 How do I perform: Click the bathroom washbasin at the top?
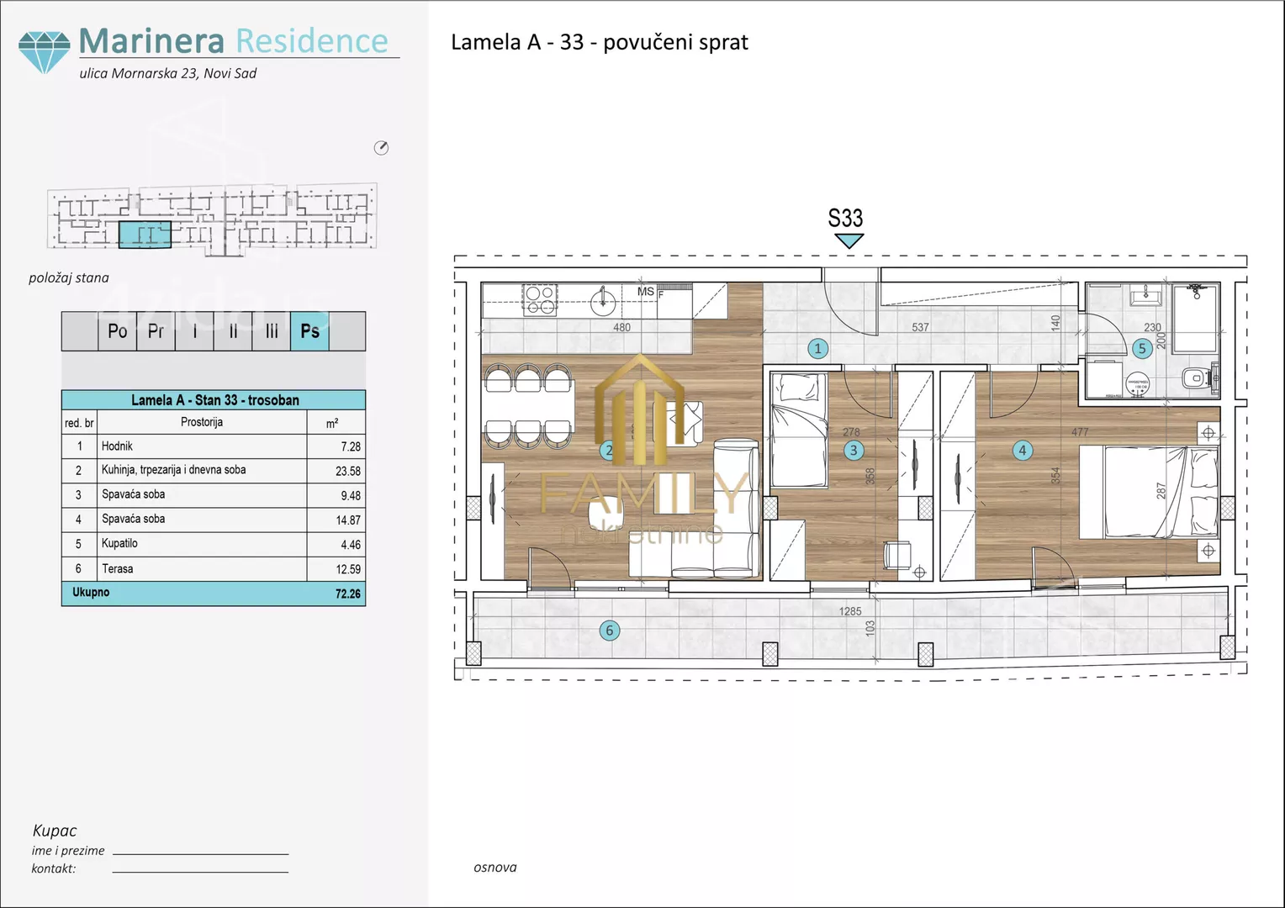click(1145, 295)
